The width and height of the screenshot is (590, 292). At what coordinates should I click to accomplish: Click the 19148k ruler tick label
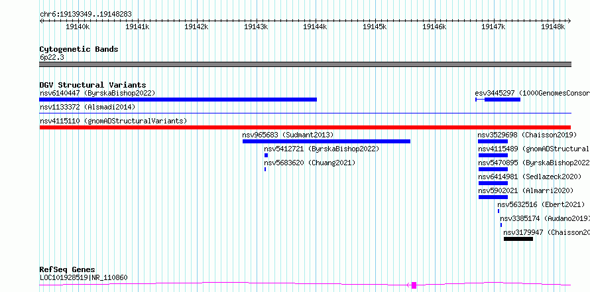pos(553,27)
